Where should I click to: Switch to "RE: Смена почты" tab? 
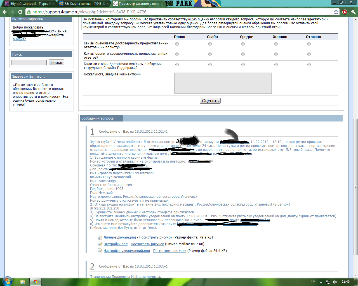click(x=83, y=4)
